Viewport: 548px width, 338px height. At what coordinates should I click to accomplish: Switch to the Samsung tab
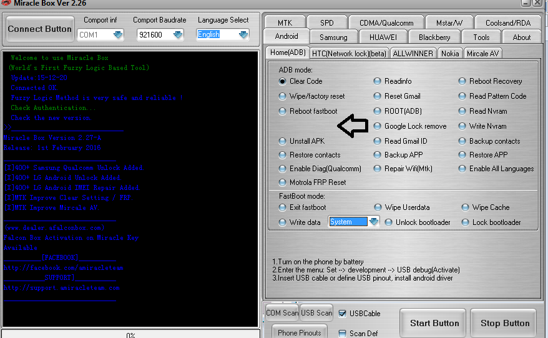click(333, 37)
